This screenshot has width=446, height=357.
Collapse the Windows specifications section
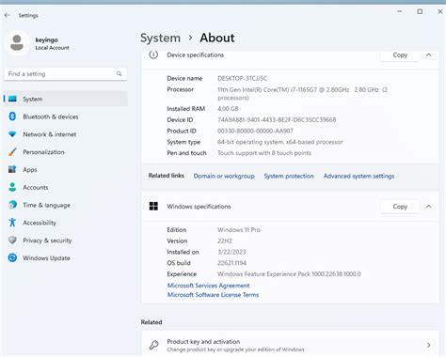pyautogui.click(x=428, y=207)
